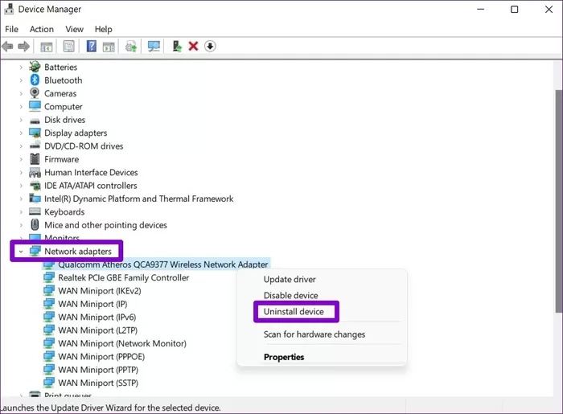
Task: Select Update driver in context menu
Action: [x=290, y=279]
